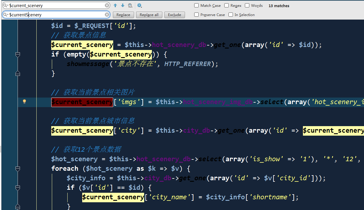Click $current_scenery inside the empty() call
The image size is (364, 210).
point(121,54)
